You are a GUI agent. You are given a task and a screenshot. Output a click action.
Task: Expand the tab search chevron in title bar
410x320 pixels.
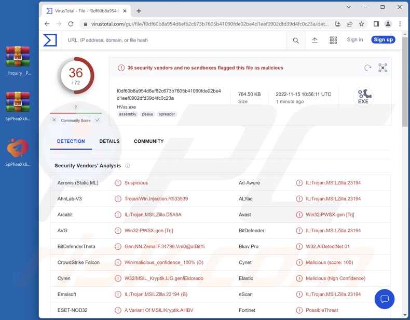click(x=349, y=7)
